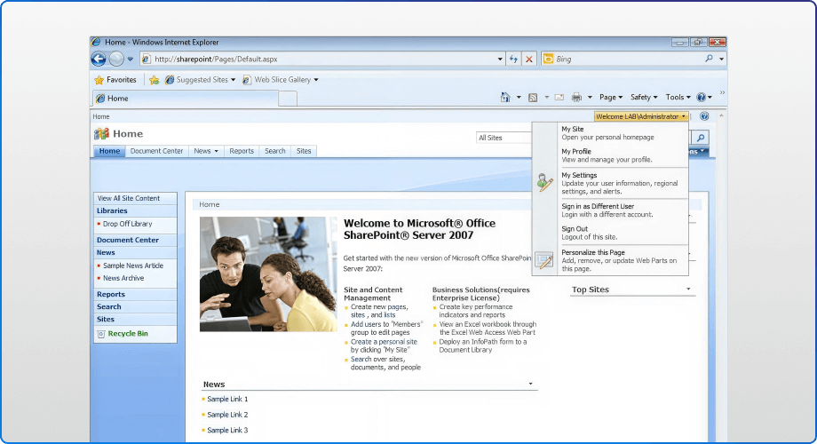
Task: Click the Libraries heading in the sidebar
Action: coord(112,210)
